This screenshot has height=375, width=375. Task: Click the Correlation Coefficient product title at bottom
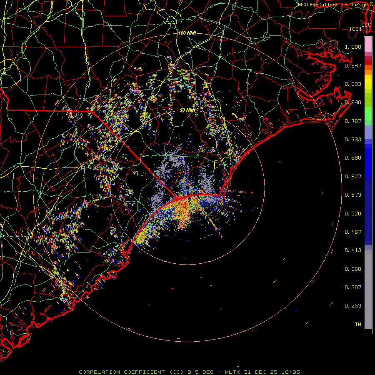point(131,372)
